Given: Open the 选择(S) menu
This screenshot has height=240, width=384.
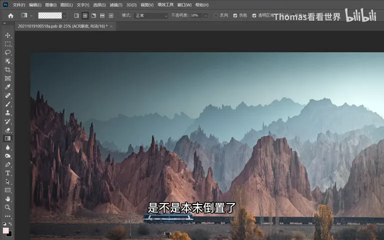Looking at the screenshot, I should [99, 5].
